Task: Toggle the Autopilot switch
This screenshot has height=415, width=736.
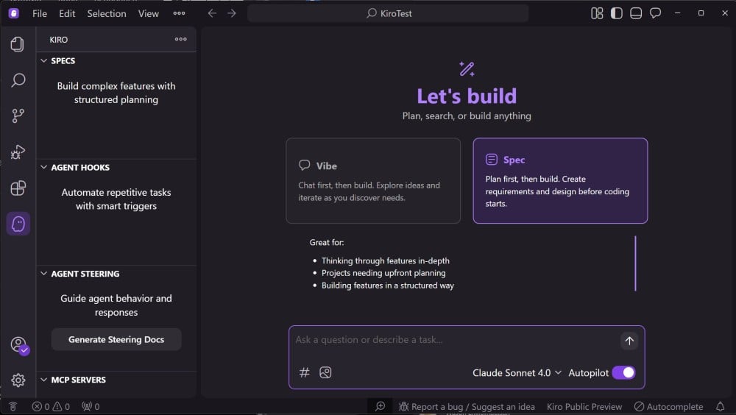Action: 624,373
